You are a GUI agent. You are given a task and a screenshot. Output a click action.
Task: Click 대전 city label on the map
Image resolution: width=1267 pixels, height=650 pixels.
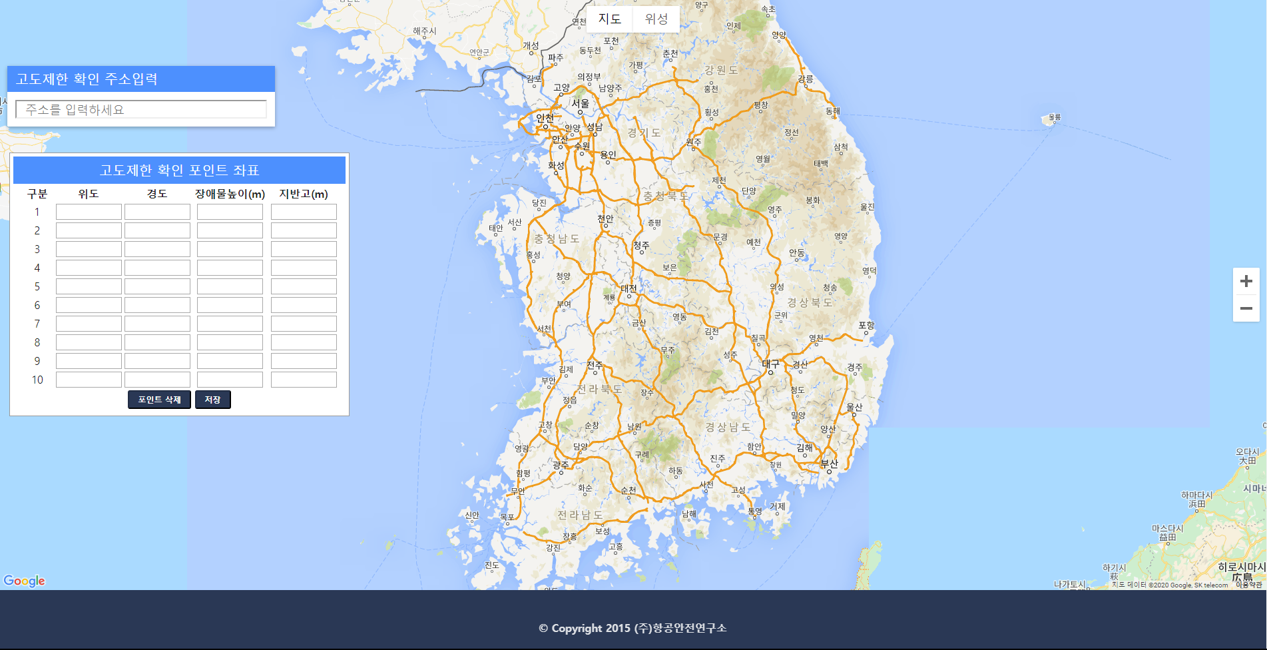[629, 288]
